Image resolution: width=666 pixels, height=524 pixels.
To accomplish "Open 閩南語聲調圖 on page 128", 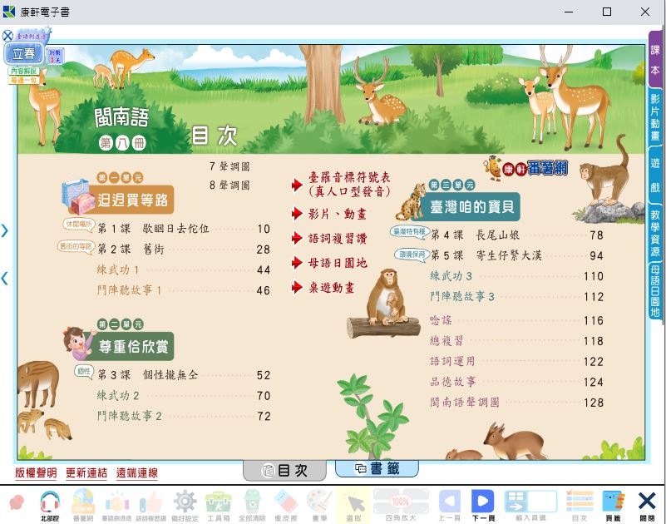I will [x=517, y=403].
